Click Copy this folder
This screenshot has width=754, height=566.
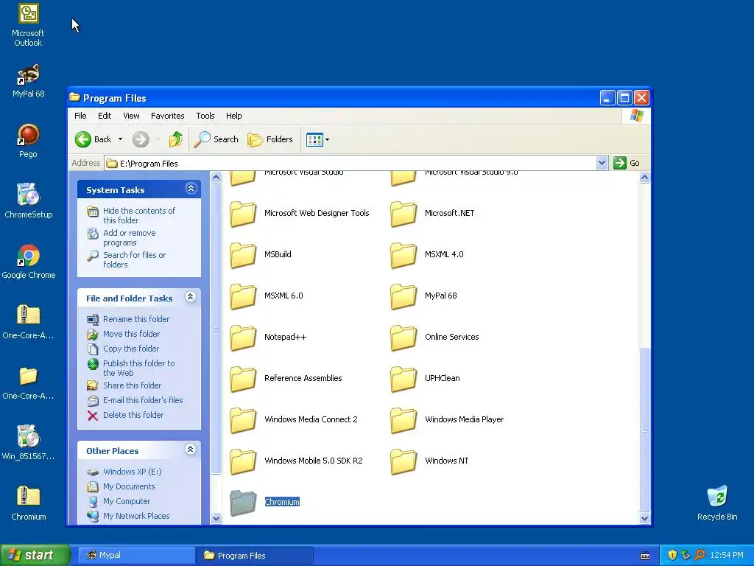pyautogui.click(x=131, y=349)
